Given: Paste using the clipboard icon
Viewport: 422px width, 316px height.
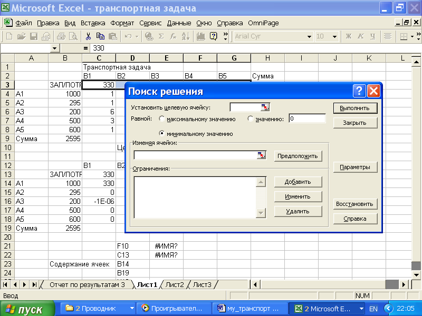Looking at the screenshot, I should coord(112,36).
